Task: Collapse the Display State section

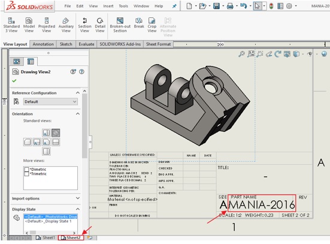Action: [x=78, y=209]
